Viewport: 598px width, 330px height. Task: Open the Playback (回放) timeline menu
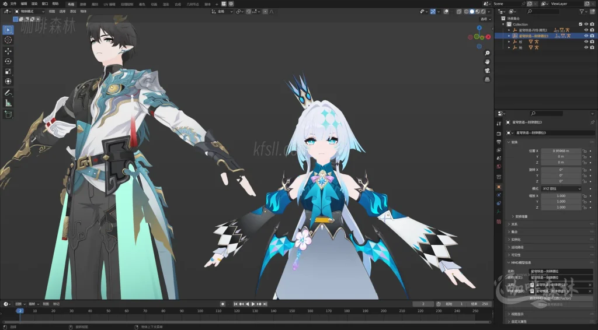click(19, 304)
